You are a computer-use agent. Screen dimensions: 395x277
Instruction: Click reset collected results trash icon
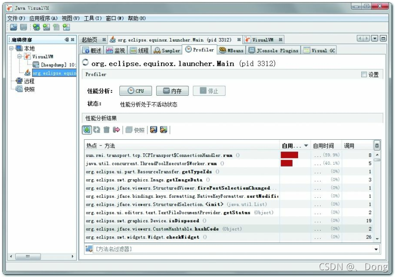[x=107, y=129]
